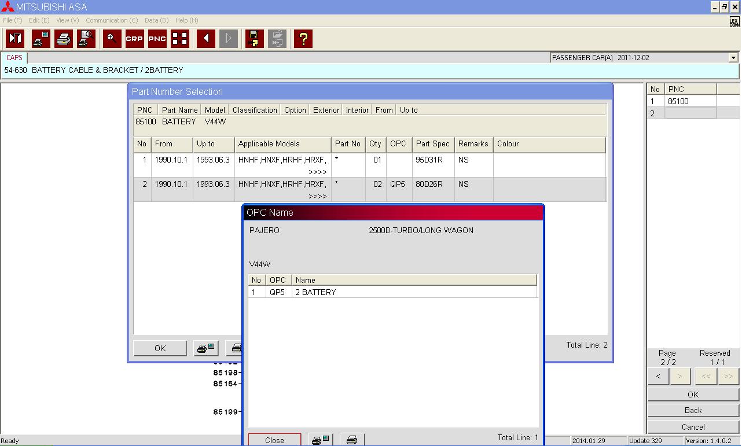Click the print preview icon in main toolbar
The height and width of the screenshot is (446, 742).
pyautogui.click(x=86, y=39)
